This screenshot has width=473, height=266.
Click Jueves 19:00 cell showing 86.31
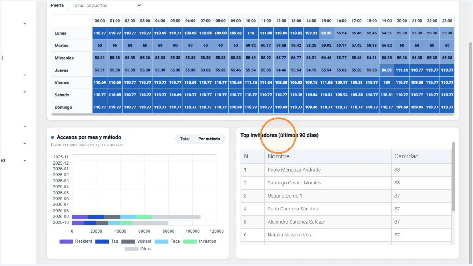(387, 70)
